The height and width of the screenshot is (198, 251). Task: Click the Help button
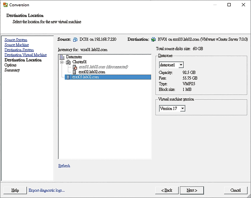click(x=15, y=190)
